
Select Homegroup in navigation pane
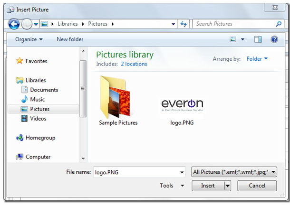click(x=40, y=138)
